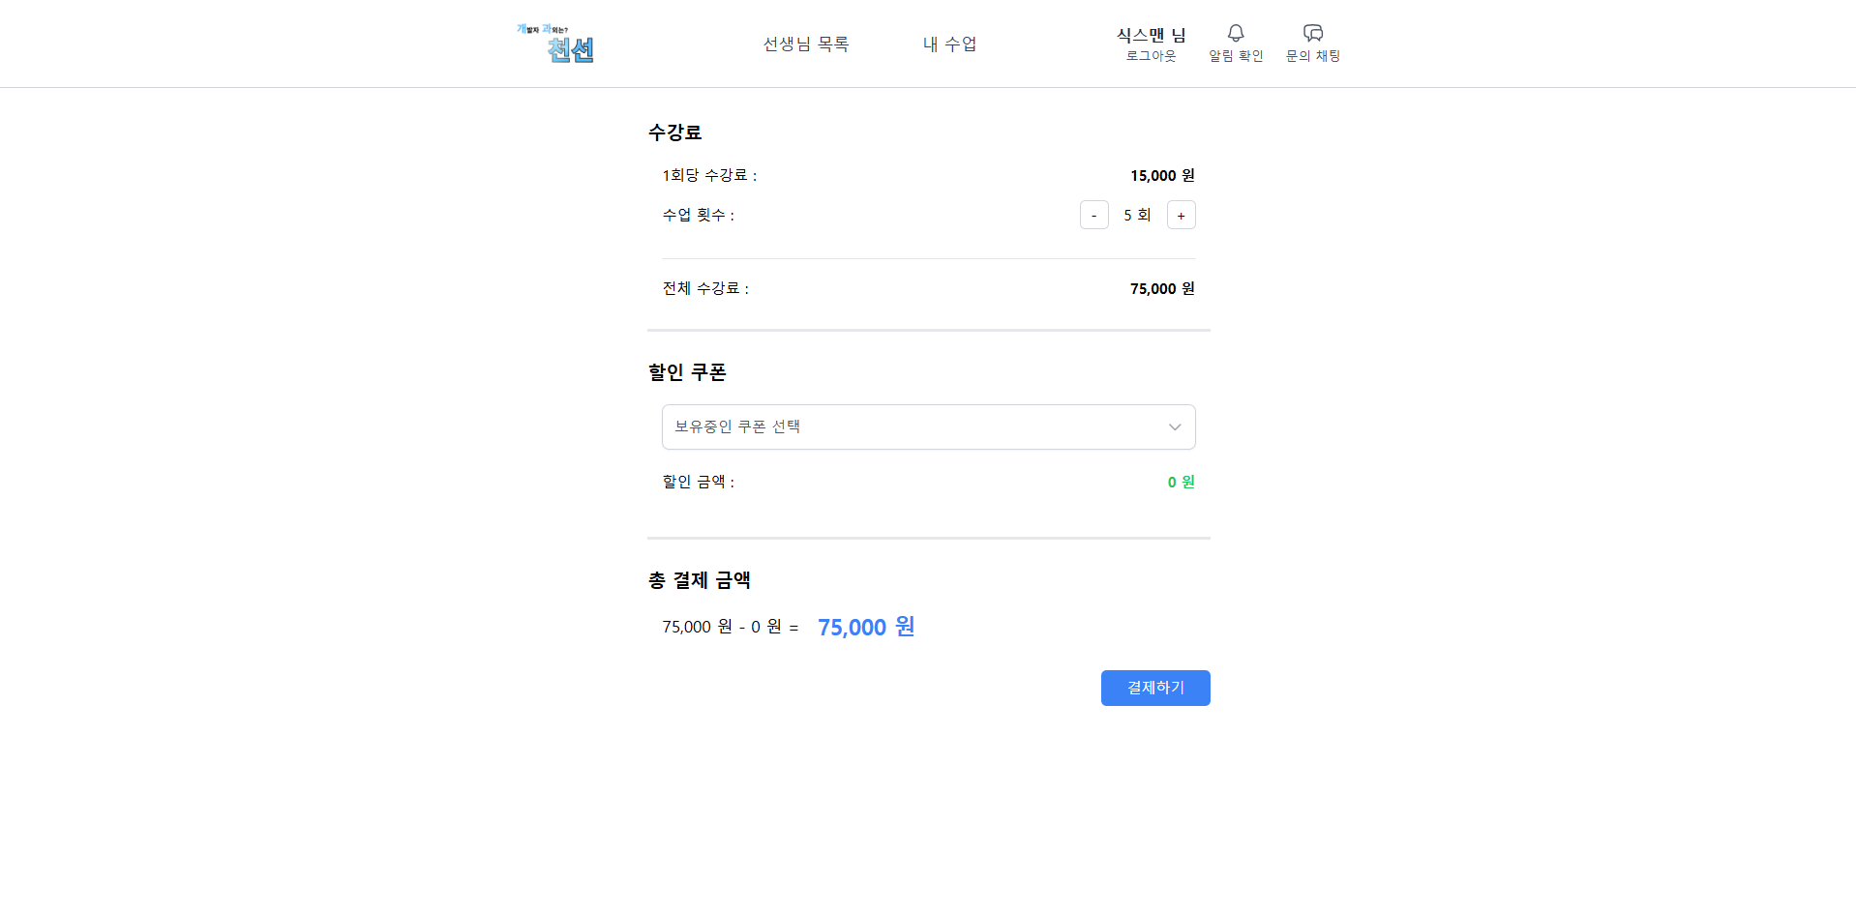Open the inquiry chat bubble icon
1856x911 pixels.
click(x=1312, y=33)
